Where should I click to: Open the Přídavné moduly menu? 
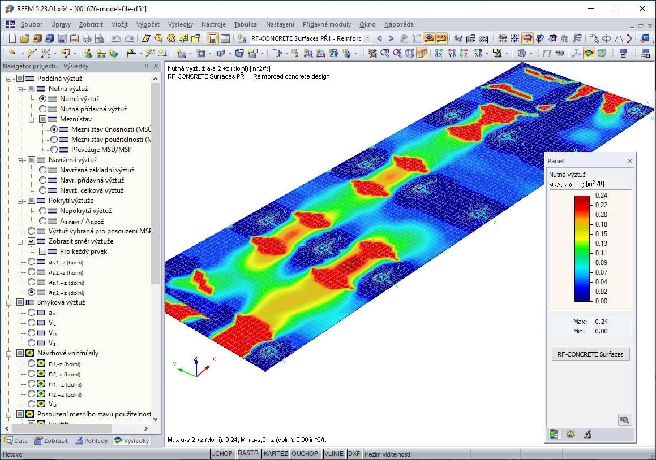tap(327, 24)
